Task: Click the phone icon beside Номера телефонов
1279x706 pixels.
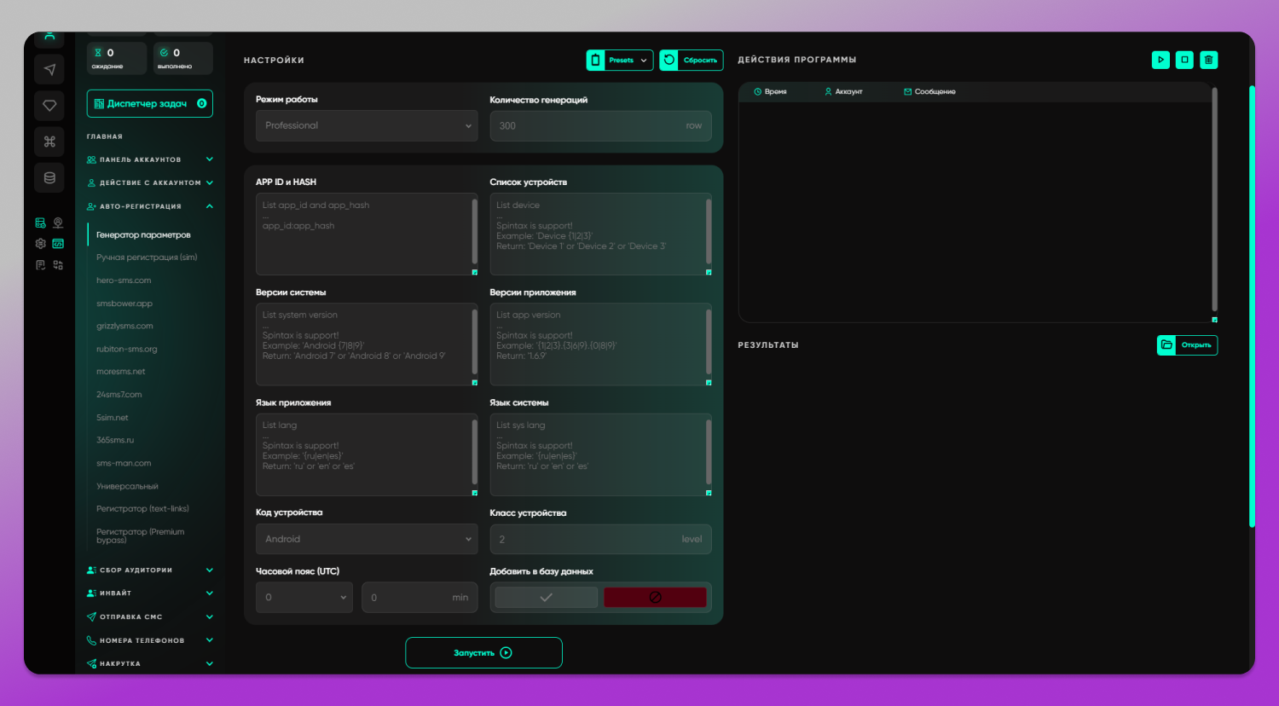Action: pyautogui.click(x=91, y=640)
